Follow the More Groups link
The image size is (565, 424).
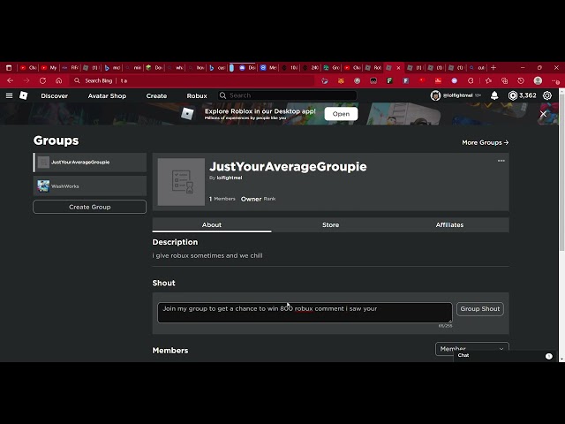[486, 143]
